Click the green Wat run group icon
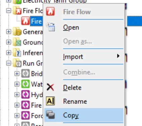Screen dimensions: 142x126 [26, 84]
